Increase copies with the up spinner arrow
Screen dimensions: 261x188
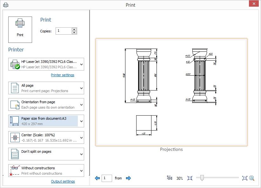[x=74, y=29]
